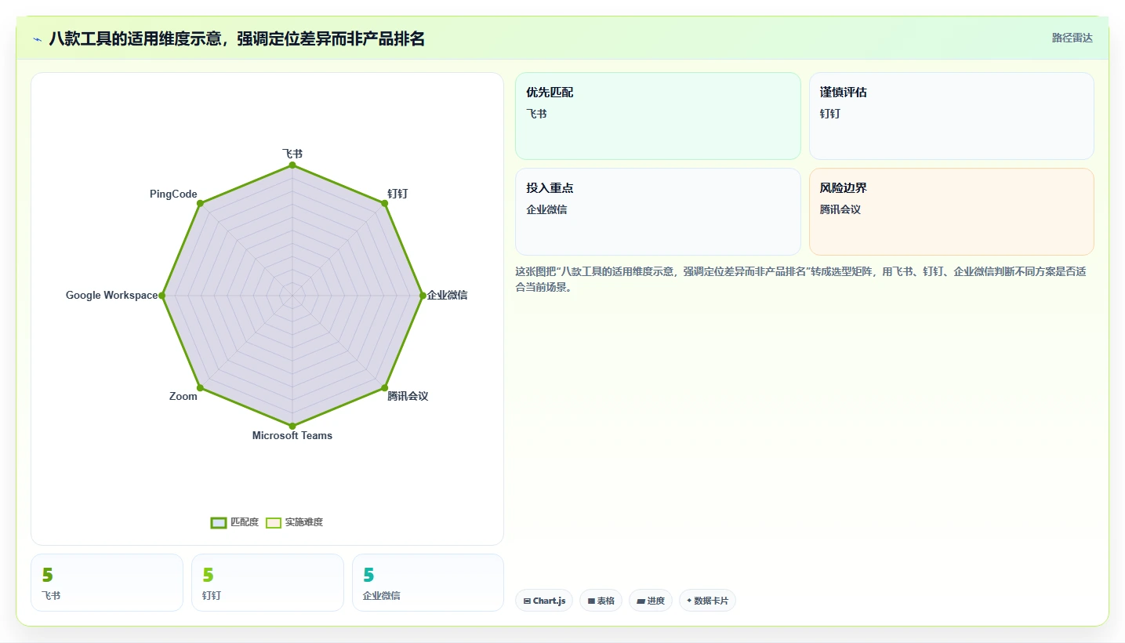The height and width of the screenshot is (643, 1125).
Task: Click the Google Workspace axis label
Action: click(x=111, y=295)
